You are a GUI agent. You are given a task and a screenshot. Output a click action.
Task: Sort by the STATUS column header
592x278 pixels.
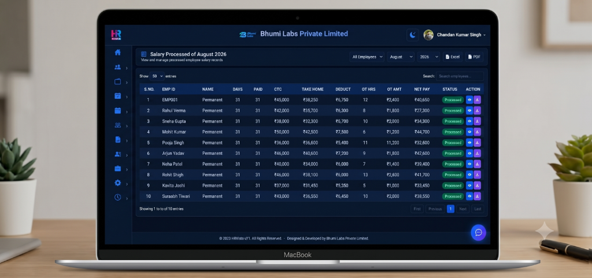(x=450, y=90)
